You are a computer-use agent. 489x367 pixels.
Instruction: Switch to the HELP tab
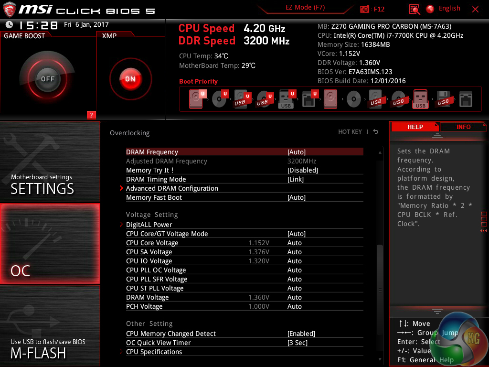click(415, 127)
